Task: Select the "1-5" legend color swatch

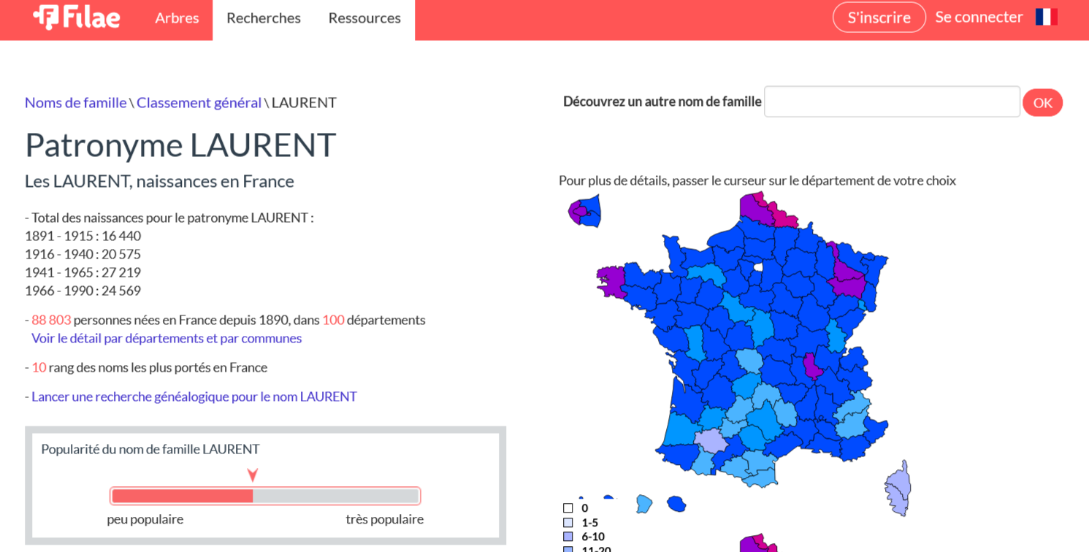Action: click(567, 523)
